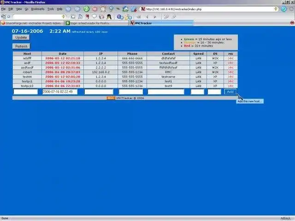Click the empty OS input field
Image resolution: width=295 pixels, height=221 pixels.
pos(214,92)
